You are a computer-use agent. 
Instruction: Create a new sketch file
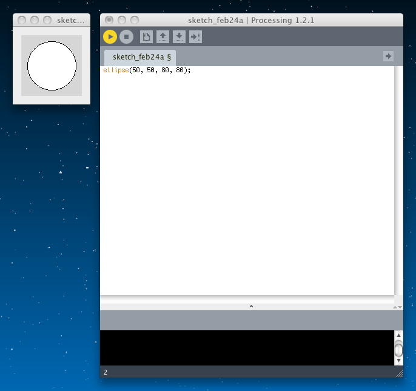coord(146,37)
